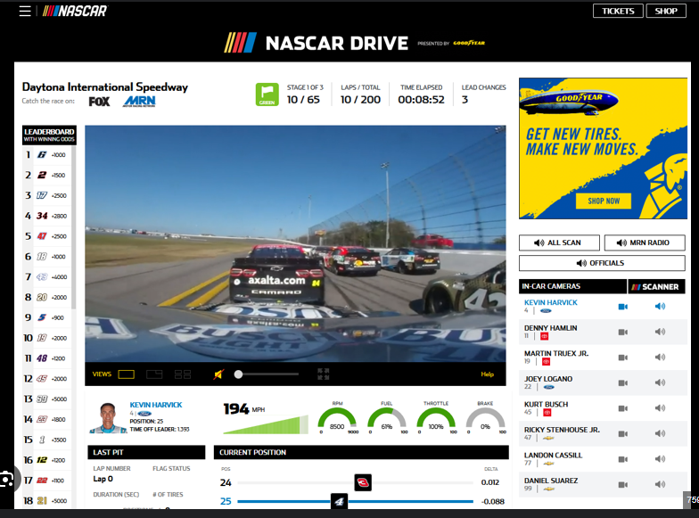Image resolution: width=699 pixels, height=518 pixels.
Task: Switch to Daniel Suarez's in-car camera
Action: point(622,485)
